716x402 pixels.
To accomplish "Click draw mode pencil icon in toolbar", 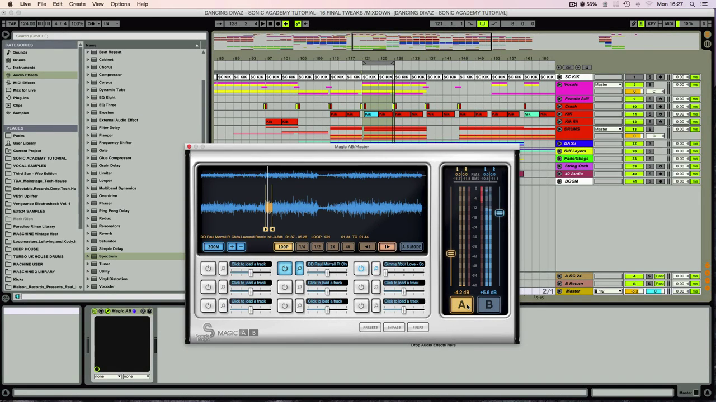I will pyautogui.click(x=633, y=23).
